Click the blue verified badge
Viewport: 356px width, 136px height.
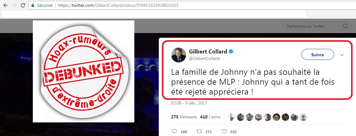pyautogui.click(x=231, y=51)
